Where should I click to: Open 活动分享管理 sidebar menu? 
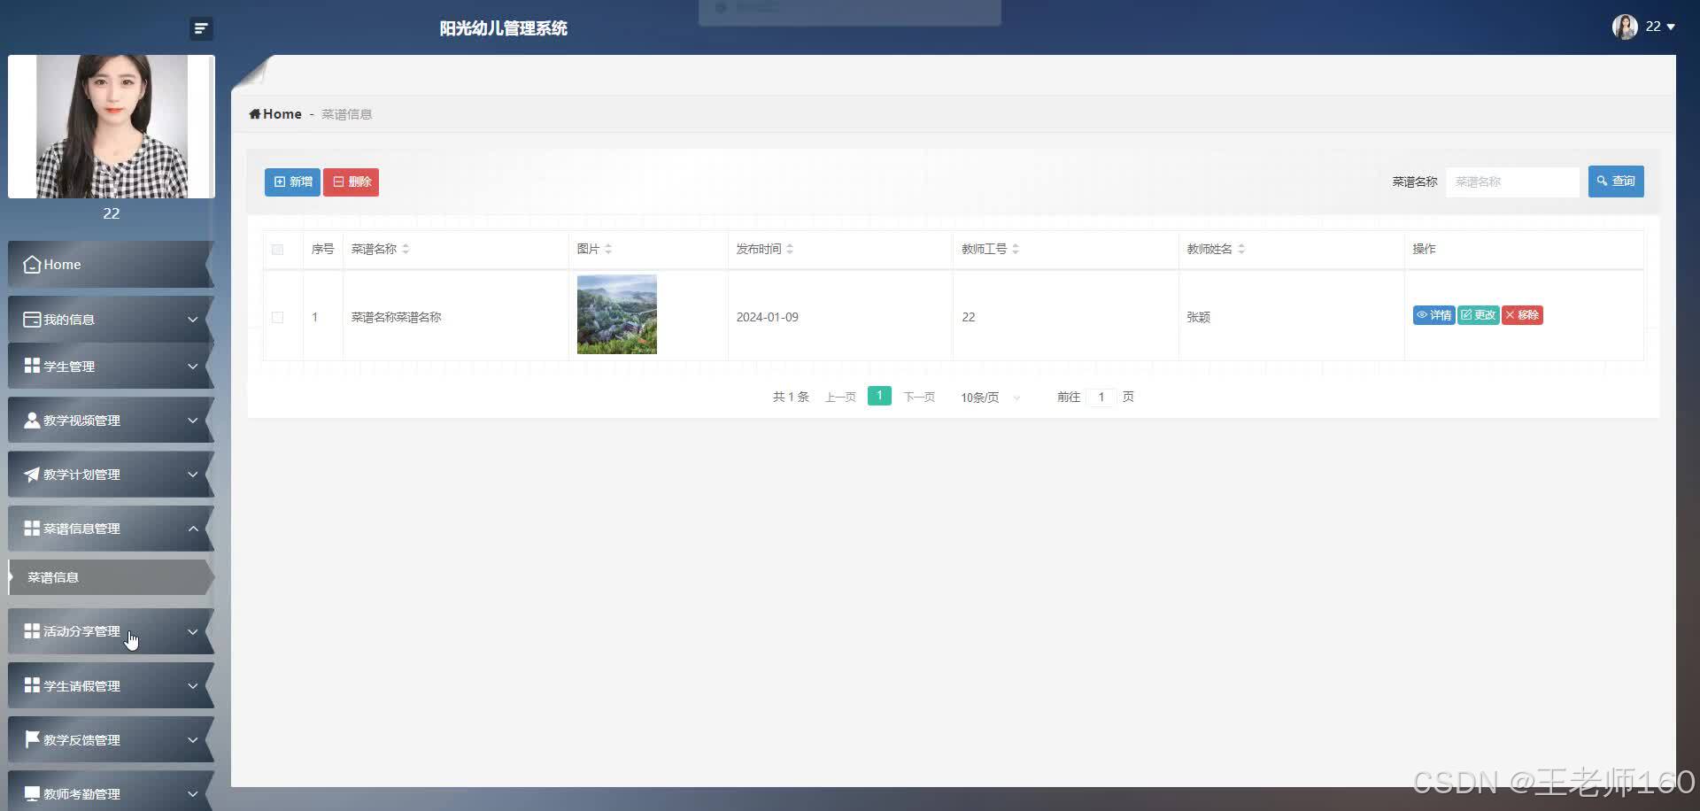111,631
